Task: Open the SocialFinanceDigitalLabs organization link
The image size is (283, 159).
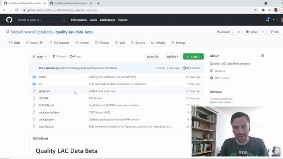Action: [31, 32]
